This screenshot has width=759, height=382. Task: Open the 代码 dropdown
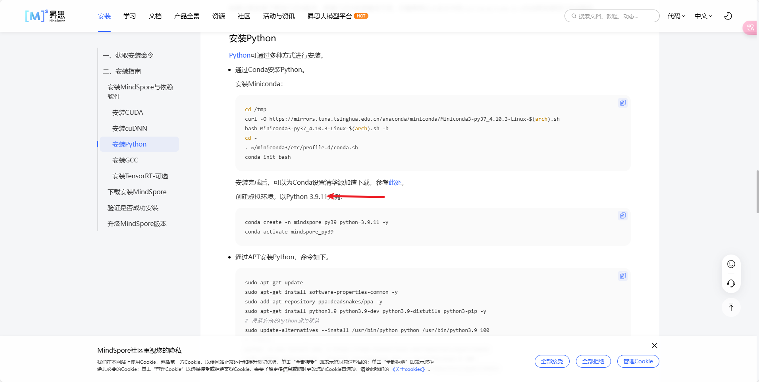click(x=676, y=16)
